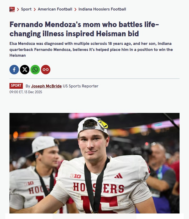The height and width of the screenshot is (219, 189).
Task: Open the Sport breadcrumb section
Action: (26, 9)
